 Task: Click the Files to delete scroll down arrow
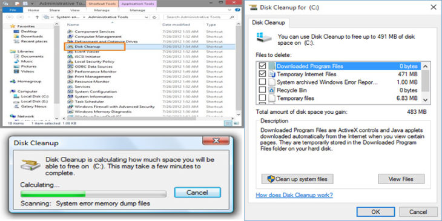point(426,100)
